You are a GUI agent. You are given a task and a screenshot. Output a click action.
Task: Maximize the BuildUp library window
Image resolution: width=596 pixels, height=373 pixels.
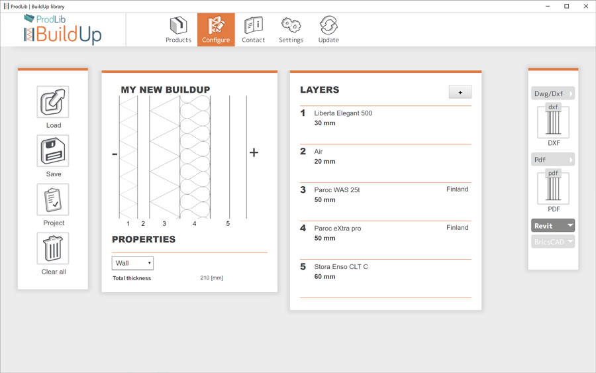tap(567, 6)
